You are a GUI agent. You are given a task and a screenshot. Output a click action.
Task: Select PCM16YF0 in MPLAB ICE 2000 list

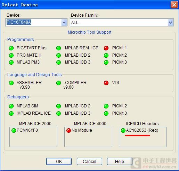[x=27, y=130]
